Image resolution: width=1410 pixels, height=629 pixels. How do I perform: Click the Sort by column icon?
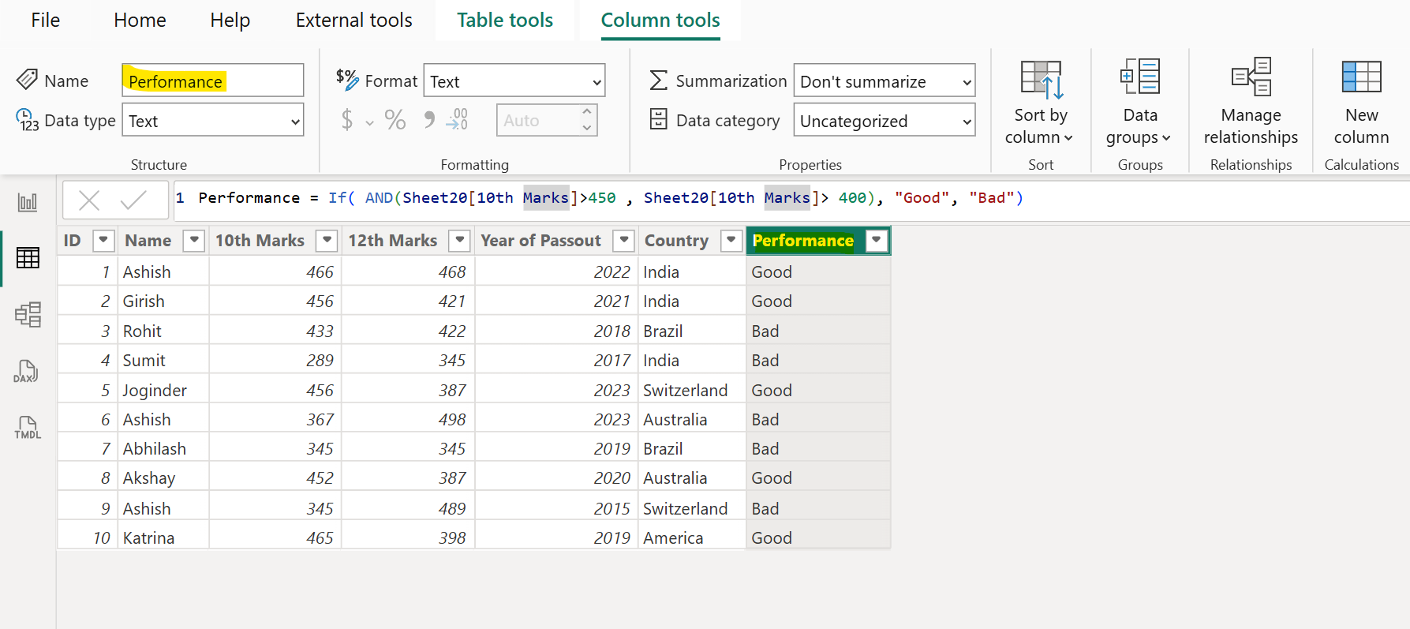1040,80
